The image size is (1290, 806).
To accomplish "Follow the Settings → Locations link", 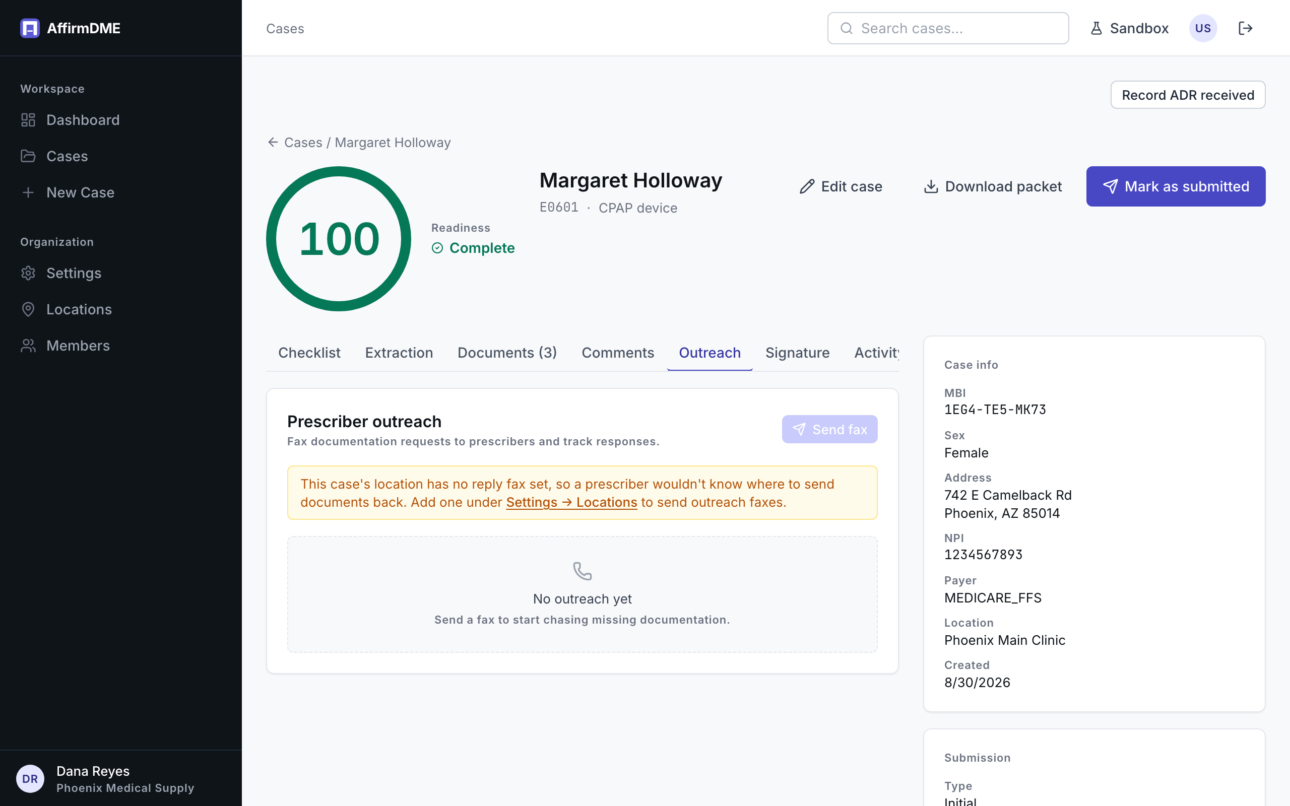I will 571,503.
